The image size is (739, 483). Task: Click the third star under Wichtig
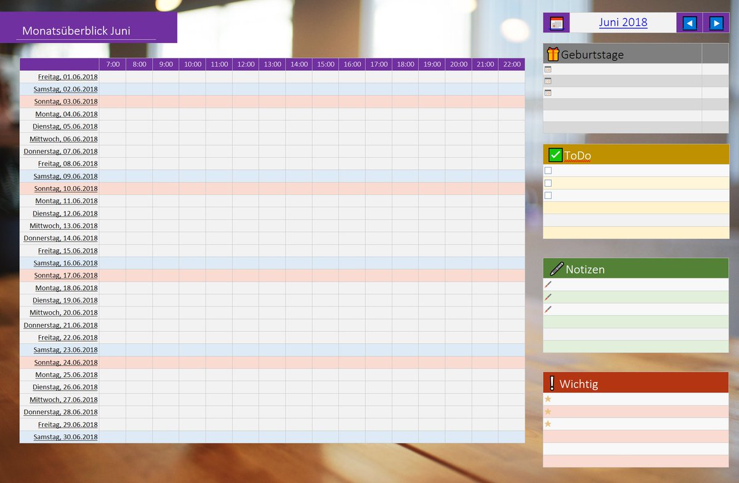pyautogui.click(x=548, y=424)
